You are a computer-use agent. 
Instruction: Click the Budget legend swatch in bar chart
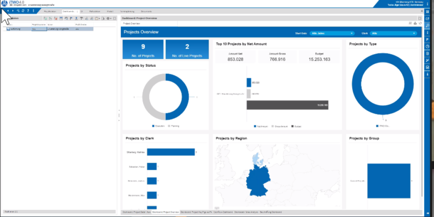click(292, 126)
